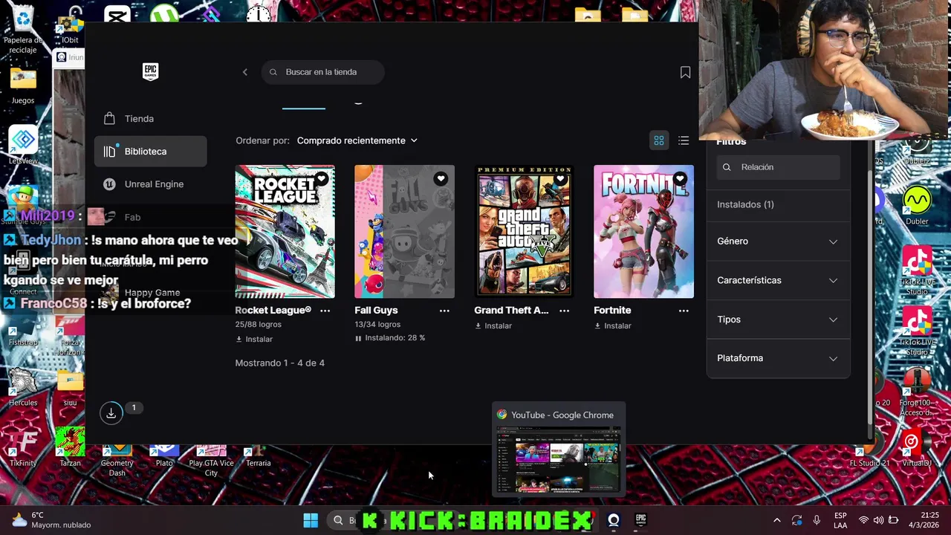This screenshot has width=951, height=535.
Task: Select the Juegos folder on desktop
Action: coord(23,85)
